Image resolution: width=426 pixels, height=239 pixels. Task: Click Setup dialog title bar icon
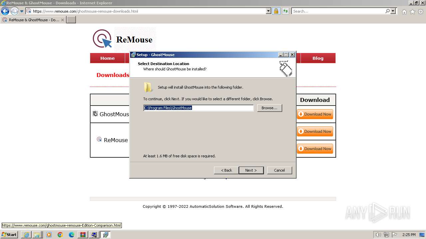coord(133,55)
